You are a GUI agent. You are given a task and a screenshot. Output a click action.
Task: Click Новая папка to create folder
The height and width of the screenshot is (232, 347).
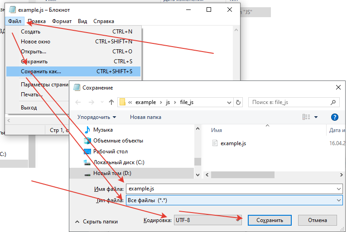(145, 117)
